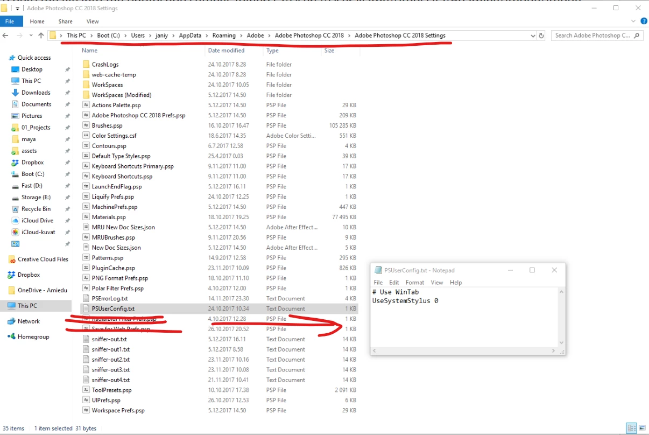Open the Format menu in Notepad

[x=414, y=283]
